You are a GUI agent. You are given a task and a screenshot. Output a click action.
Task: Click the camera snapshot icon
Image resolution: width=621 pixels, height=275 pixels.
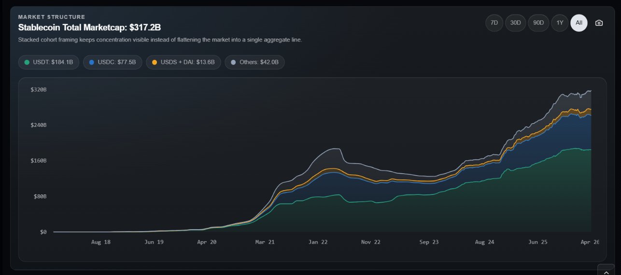[x=599, y=23]
